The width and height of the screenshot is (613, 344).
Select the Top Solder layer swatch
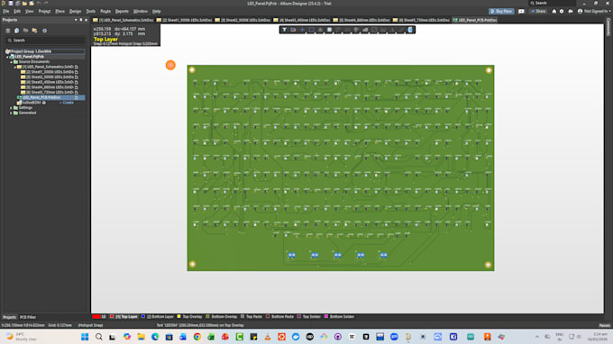point(299,317)
